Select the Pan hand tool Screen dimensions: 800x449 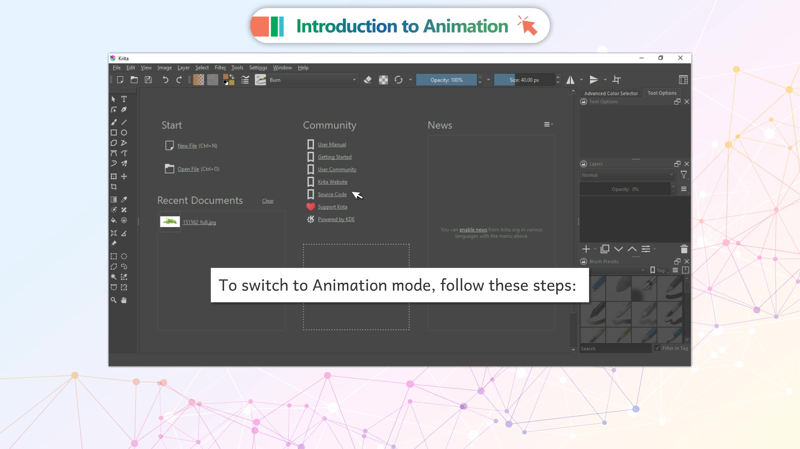pyautogui.click(x=124, y=300)
